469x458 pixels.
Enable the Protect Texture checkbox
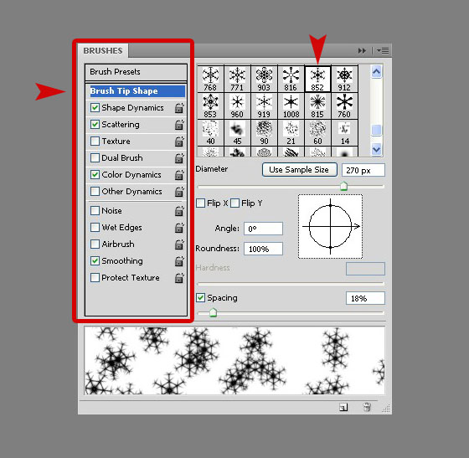coord(95,278)
